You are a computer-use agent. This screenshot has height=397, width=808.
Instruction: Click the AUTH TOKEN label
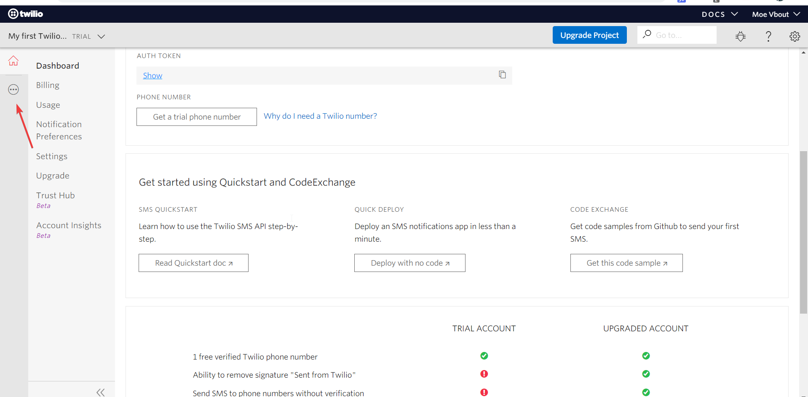tap(159, 56)
